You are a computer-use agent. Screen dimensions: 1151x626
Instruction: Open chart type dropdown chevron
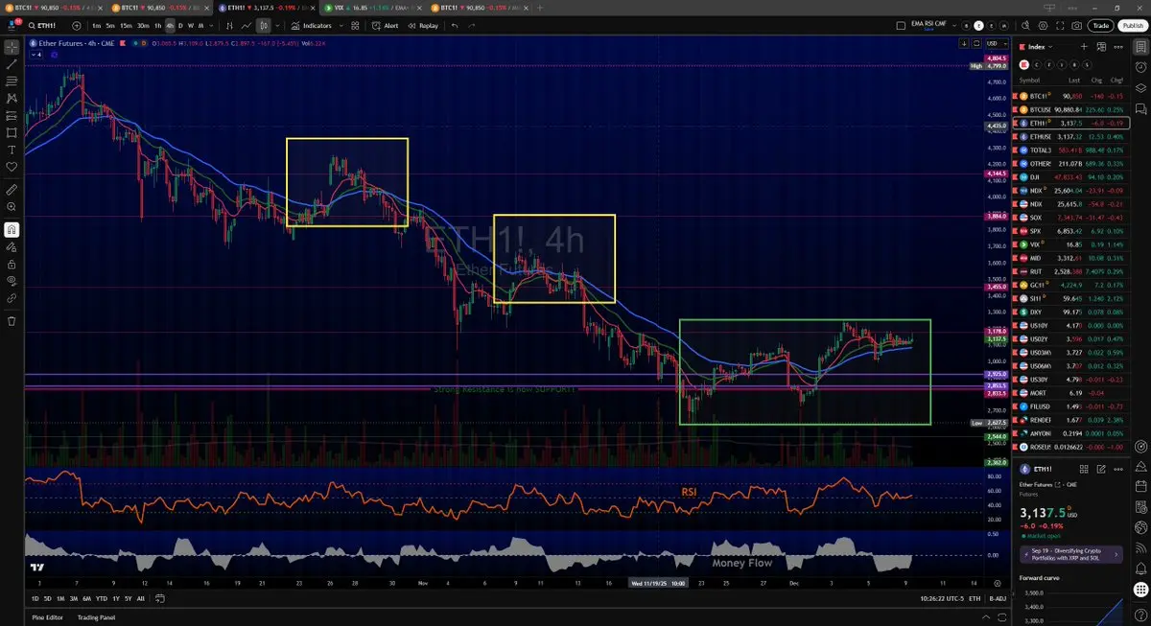[277, 26]
